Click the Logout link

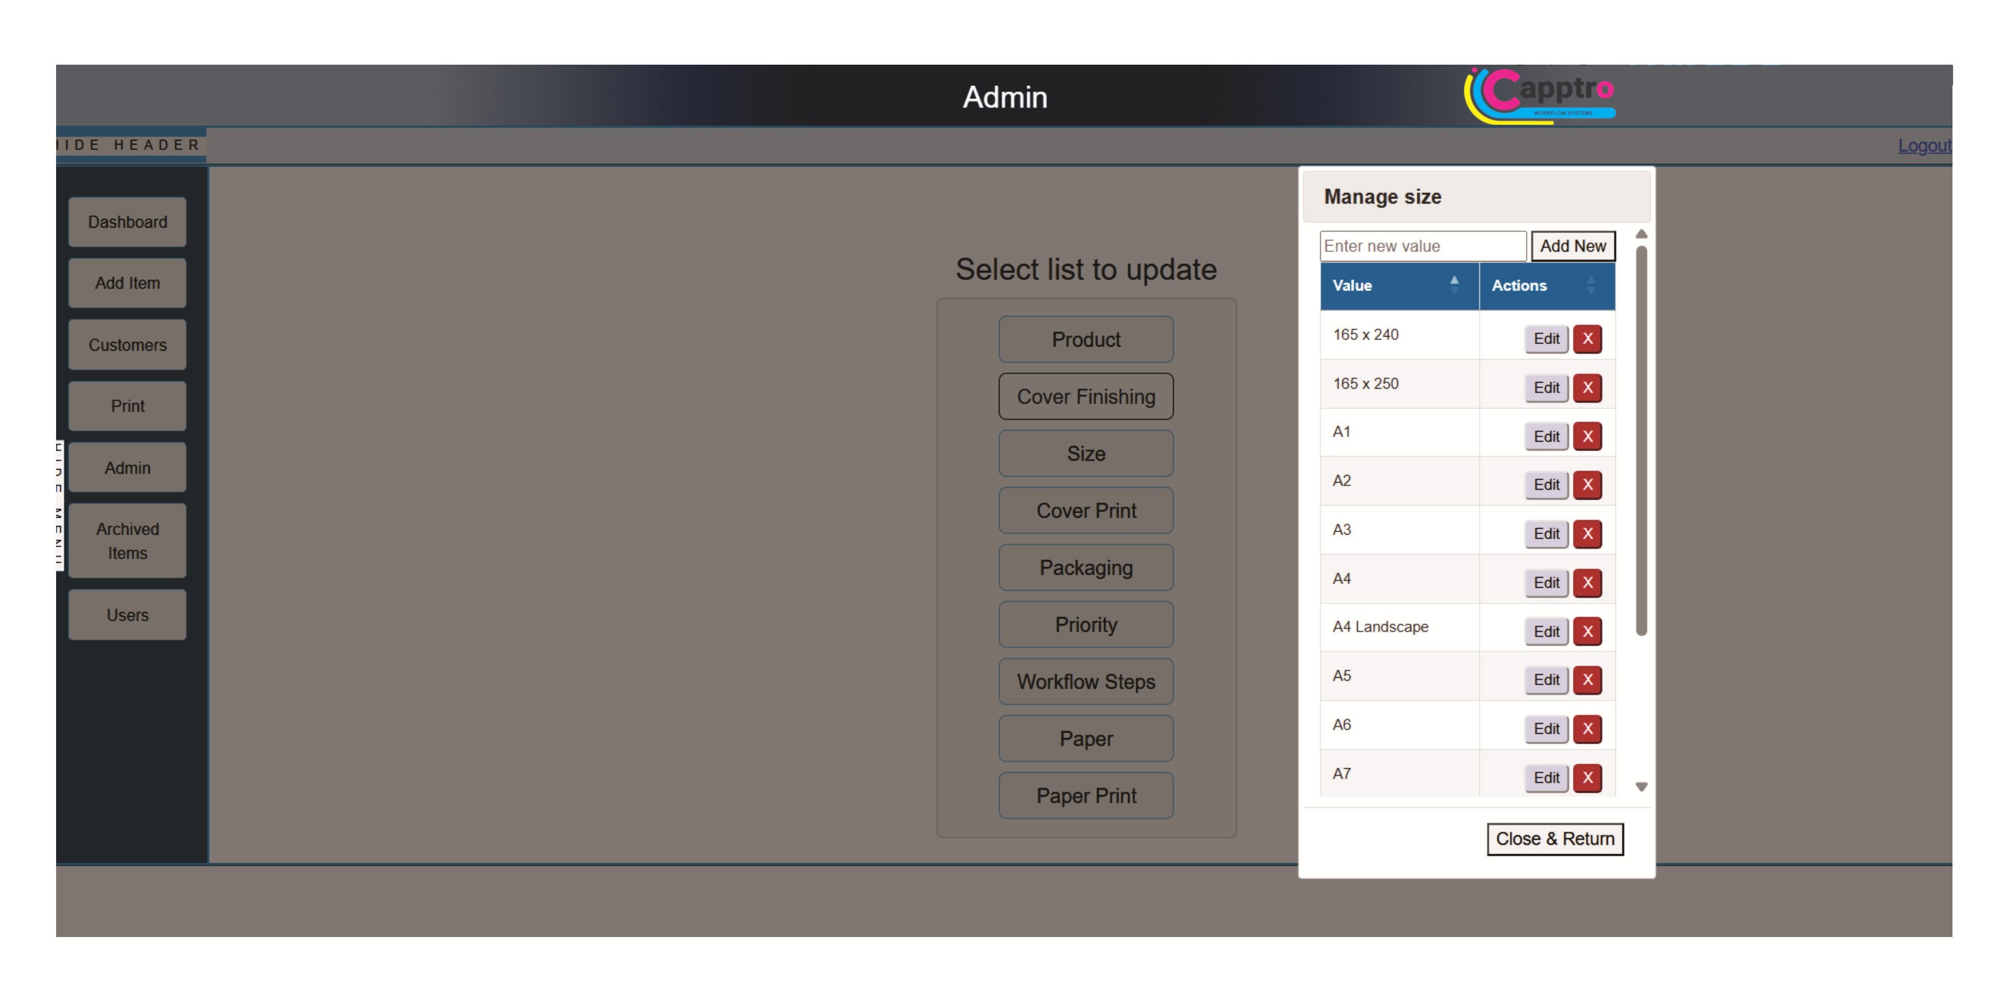pyautogui.click(x=1926, y=145)
